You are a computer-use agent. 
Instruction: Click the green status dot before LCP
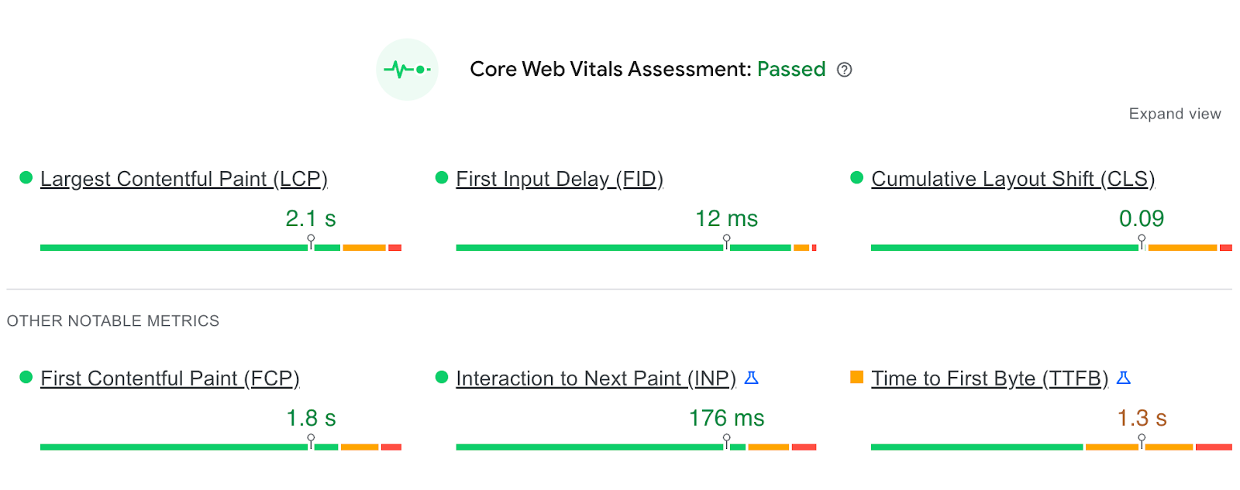tap(26, 177)
